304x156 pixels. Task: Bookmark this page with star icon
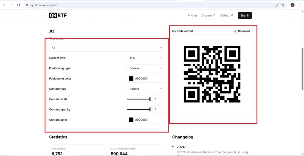coord(283,5)
